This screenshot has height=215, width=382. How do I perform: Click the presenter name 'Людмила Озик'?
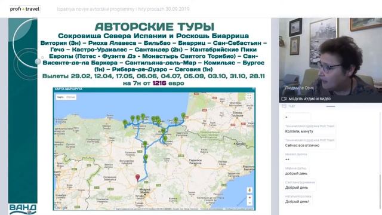click(300, 88)
